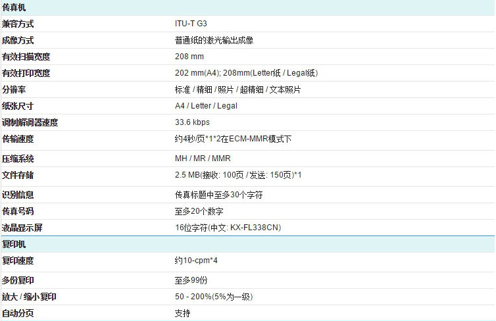The image size is (496, 321).
Task: Click the 有效扫描宽度 label
Action: point(26,57)
